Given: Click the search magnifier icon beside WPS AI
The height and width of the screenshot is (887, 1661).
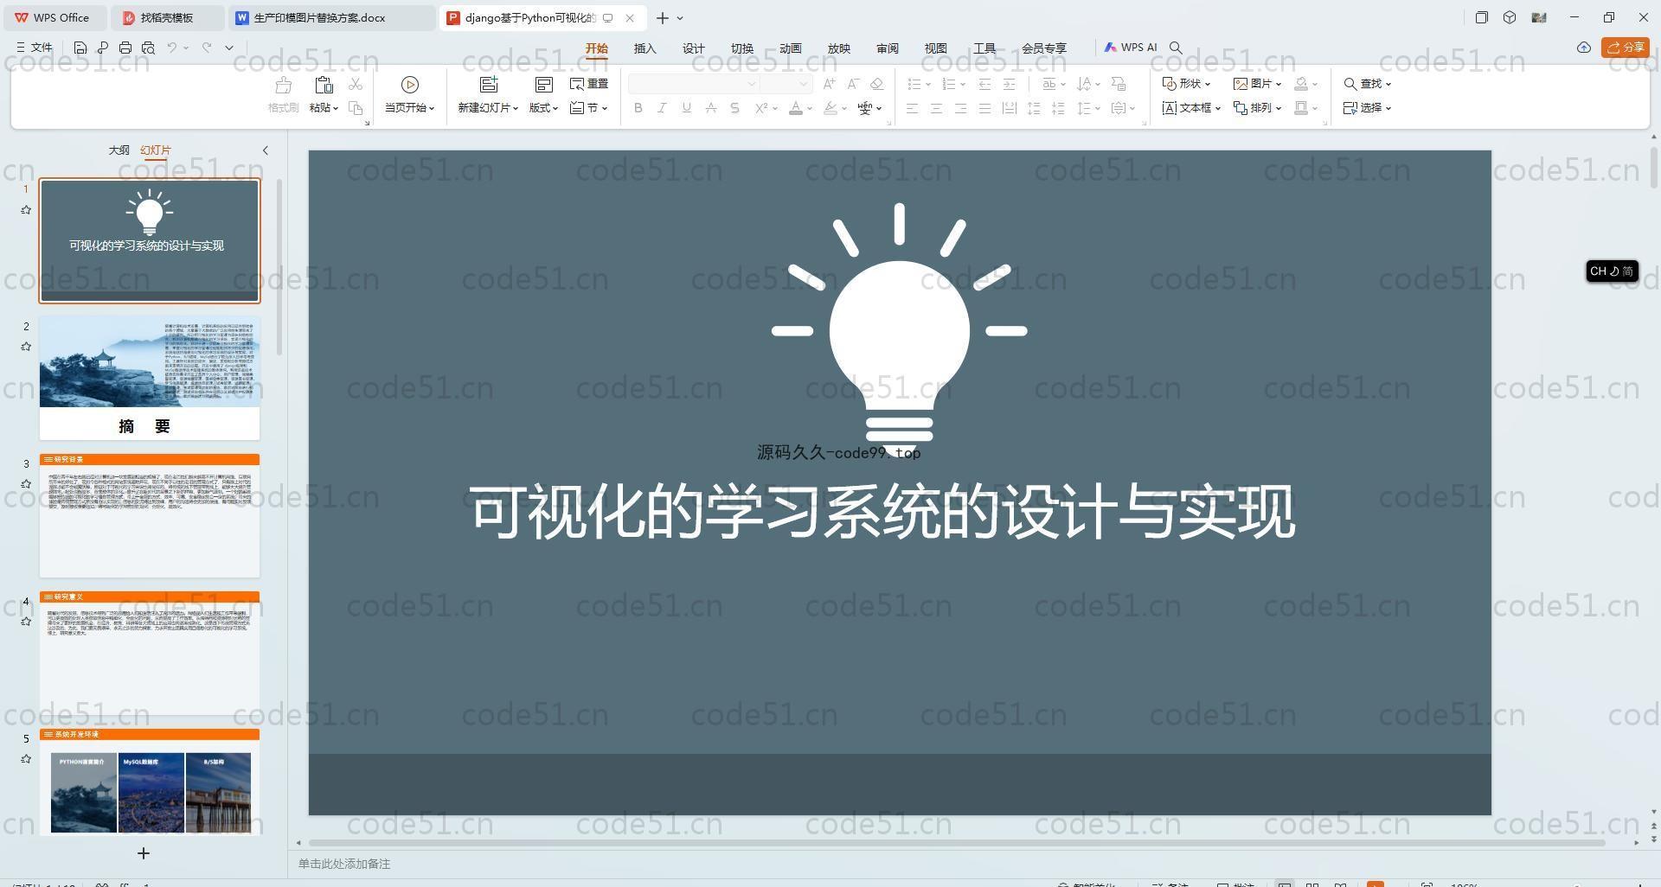Looking at the screenshot, I should [x=1176, y=48].
